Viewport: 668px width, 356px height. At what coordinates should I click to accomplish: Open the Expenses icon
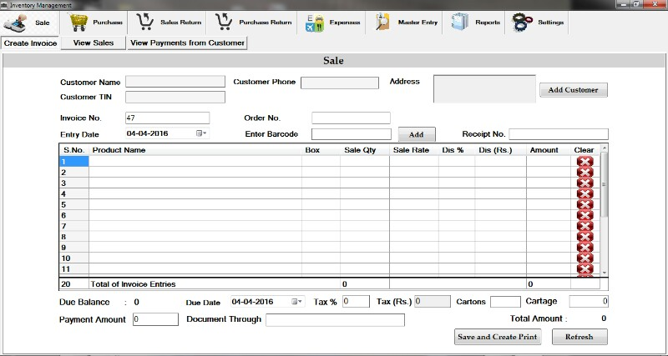[315, 23]
